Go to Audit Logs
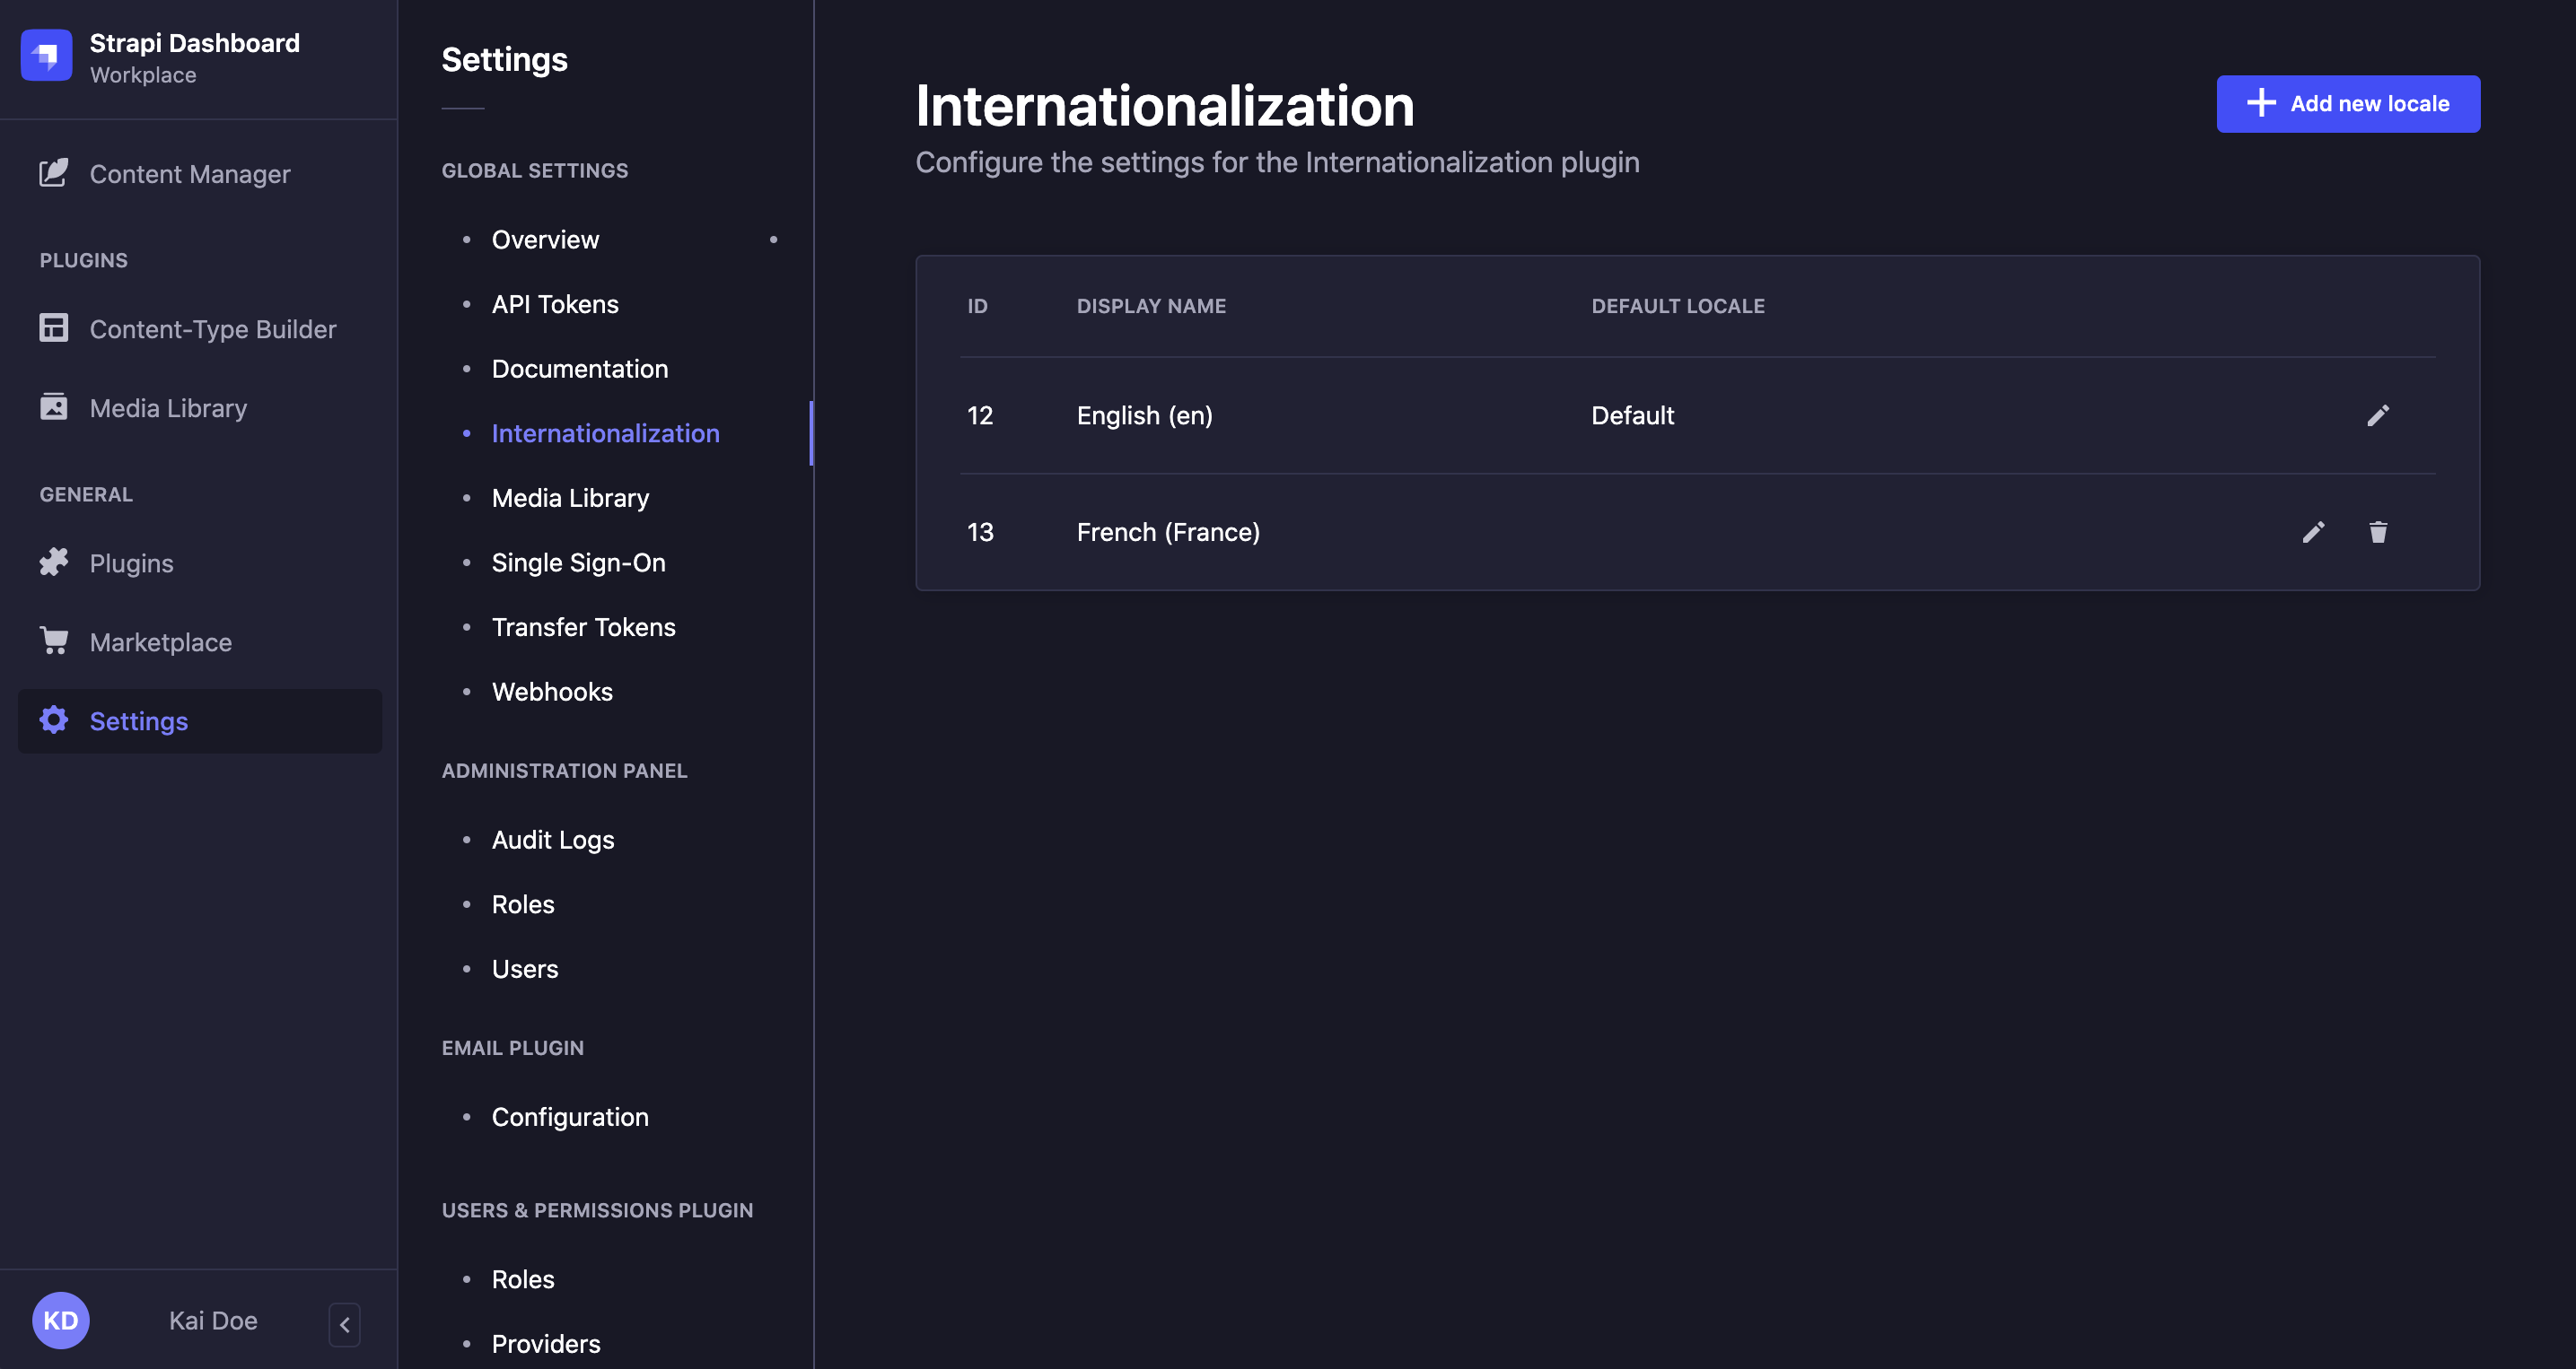Image resolution: width=2576 pixels, height=1369 pixels. [x=552, y=840]
